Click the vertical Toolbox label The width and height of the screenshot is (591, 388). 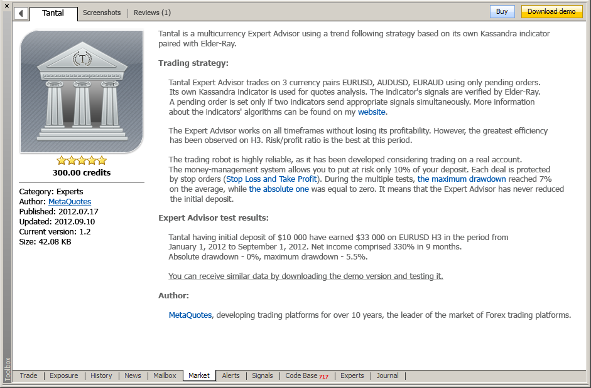point(8,369)
